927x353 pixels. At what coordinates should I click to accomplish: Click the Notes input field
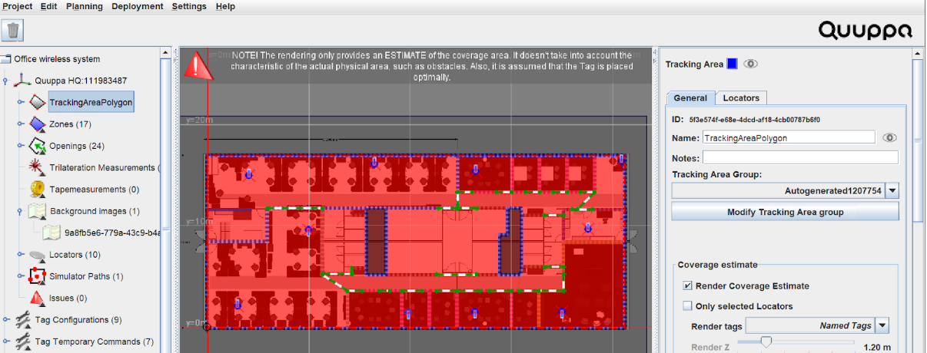click(800, 157)
